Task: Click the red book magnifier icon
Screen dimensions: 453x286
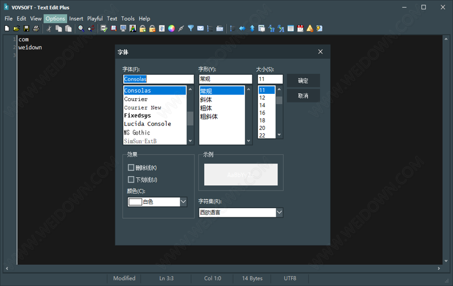Action: (114, 28)
